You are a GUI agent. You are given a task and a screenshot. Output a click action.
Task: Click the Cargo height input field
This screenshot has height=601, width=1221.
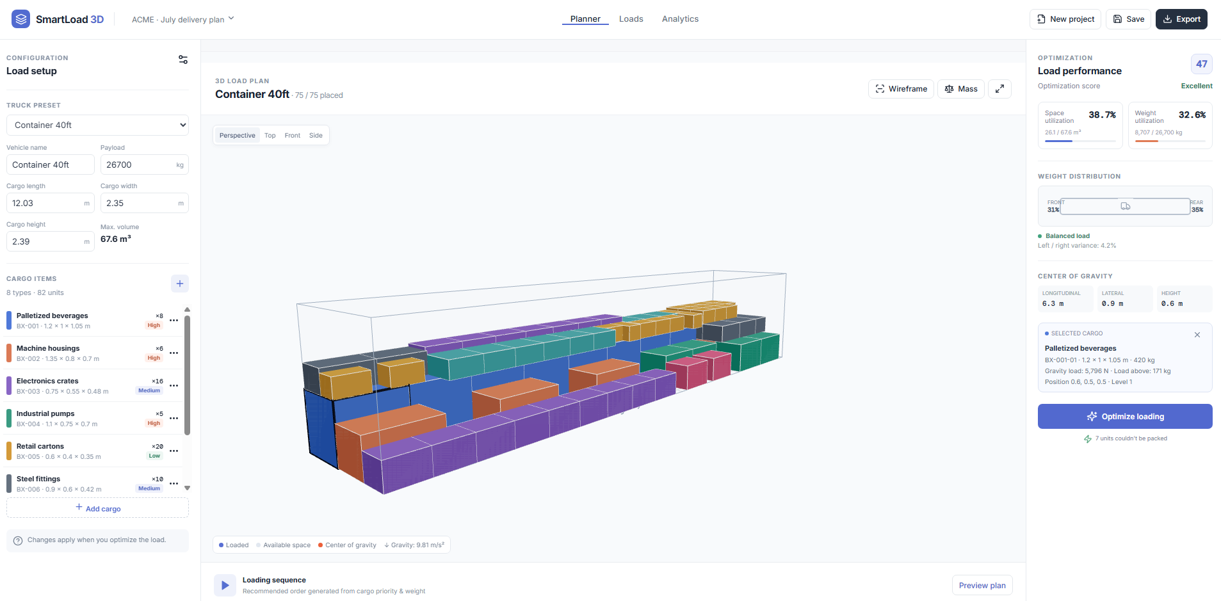click(51, 241)
